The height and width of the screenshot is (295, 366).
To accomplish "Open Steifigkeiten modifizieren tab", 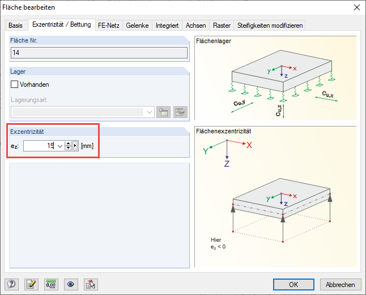I will click(x=270, y=26).
